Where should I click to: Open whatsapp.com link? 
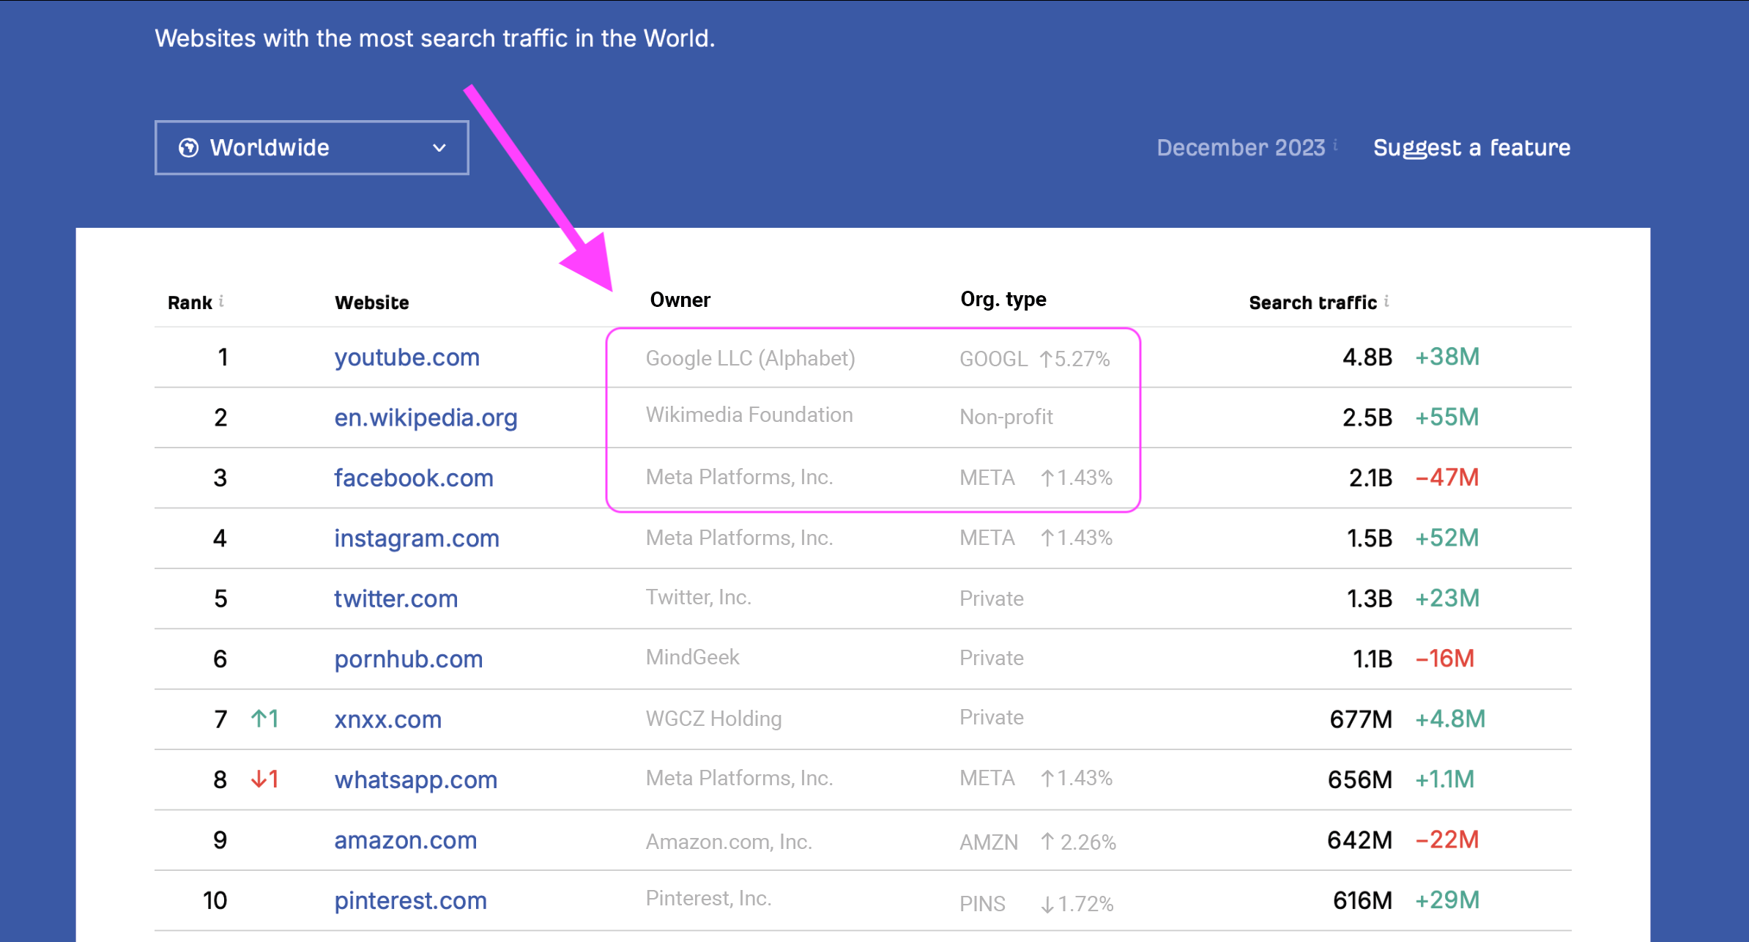(416, 781)
